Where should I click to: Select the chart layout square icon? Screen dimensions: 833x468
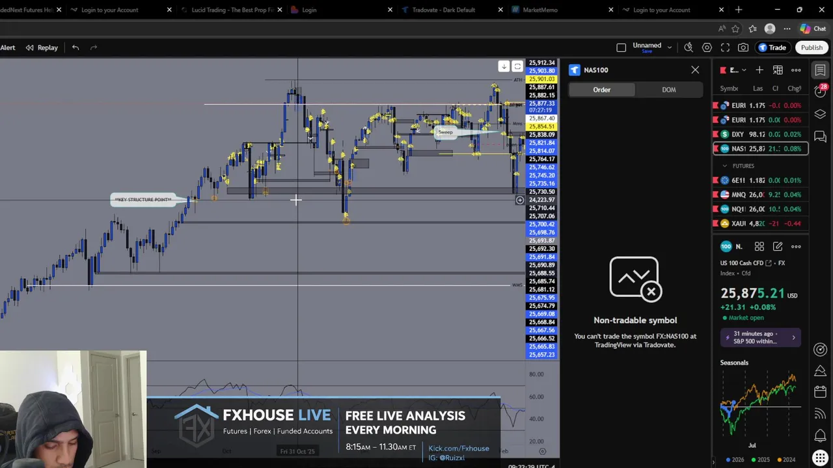click(x=621, y=47)
